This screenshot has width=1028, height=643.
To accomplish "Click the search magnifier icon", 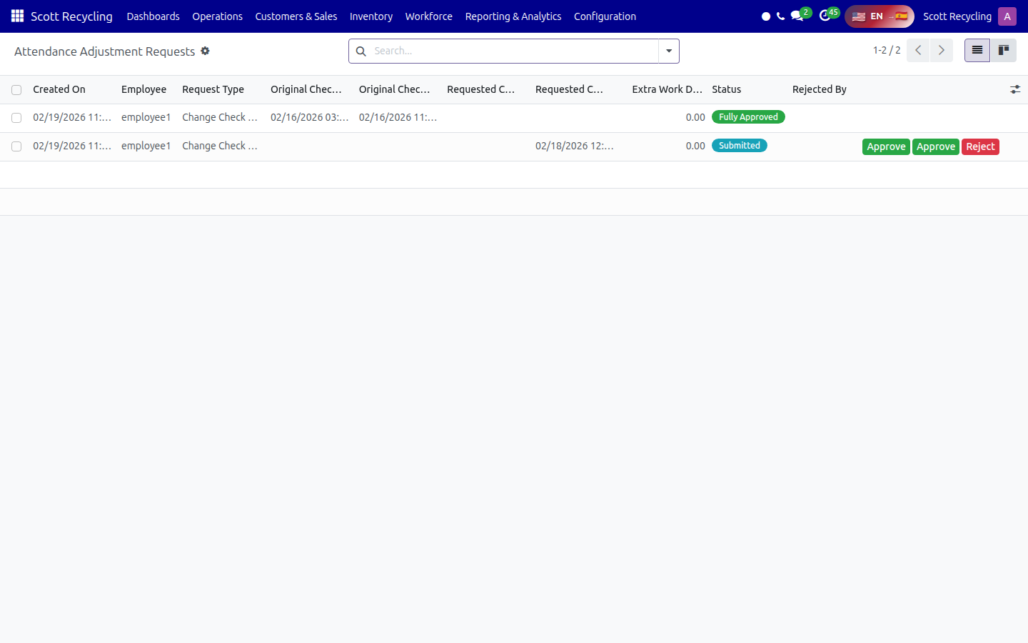I will pyautogui.click(x=361, y=51).
